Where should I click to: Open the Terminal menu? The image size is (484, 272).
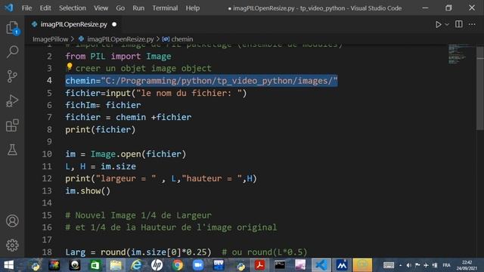pyautogui.click(x=165, y=8)
